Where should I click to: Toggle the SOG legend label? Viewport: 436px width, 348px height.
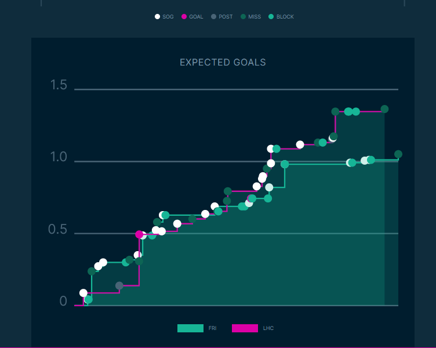click(168, 17)
